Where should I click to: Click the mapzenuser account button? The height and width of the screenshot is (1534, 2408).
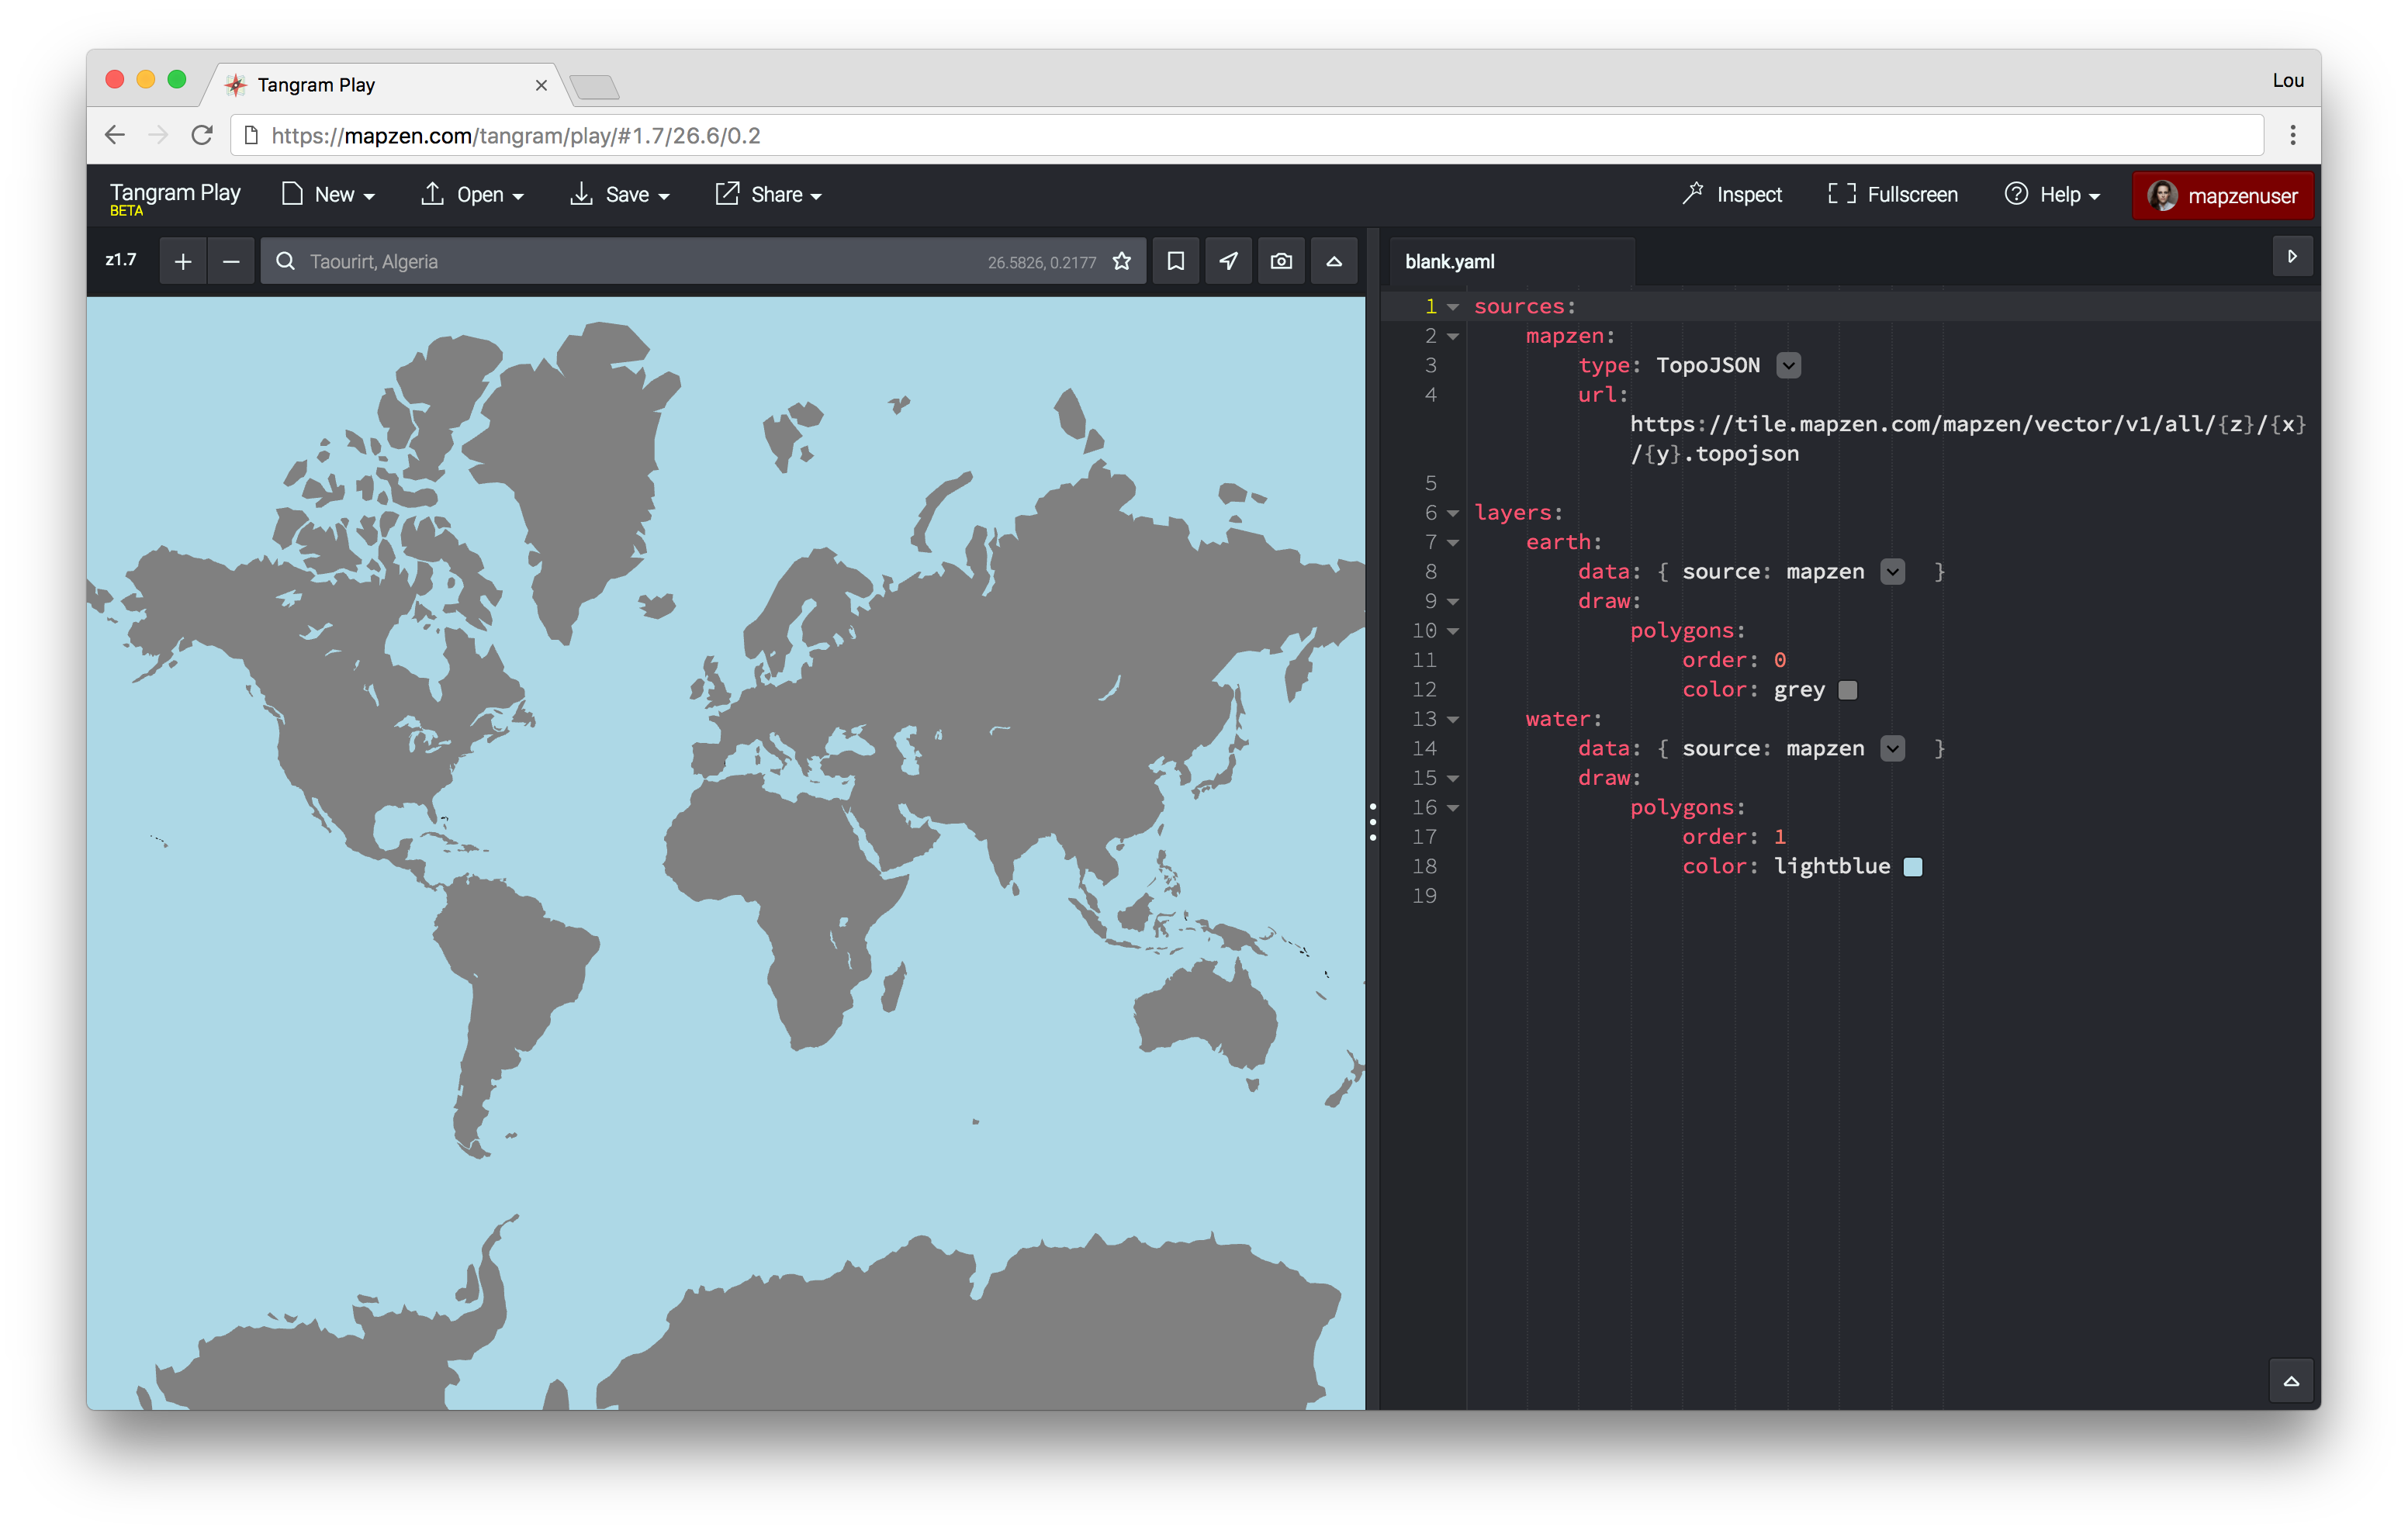click(2222, 195)
